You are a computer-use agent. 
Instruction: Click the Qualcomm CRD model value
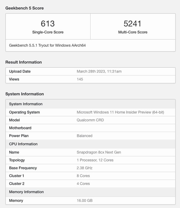[x=90, y=120]
